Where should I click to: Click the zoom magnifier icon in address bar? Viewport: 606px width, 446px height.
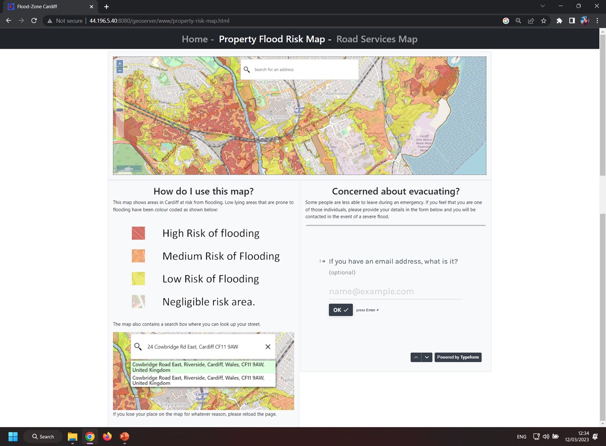pos(518,21)
